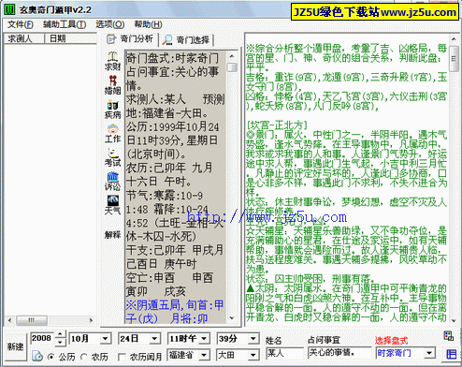Click the 2008 year field
The width and height of the screenshot is (462, 367).
43,338
